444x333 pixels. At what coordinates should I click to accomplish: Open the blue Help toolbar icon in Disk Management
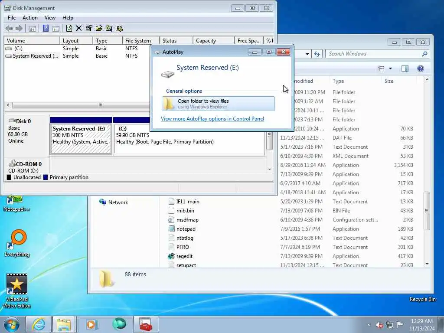pyautogui.click(x=46, y=28)
